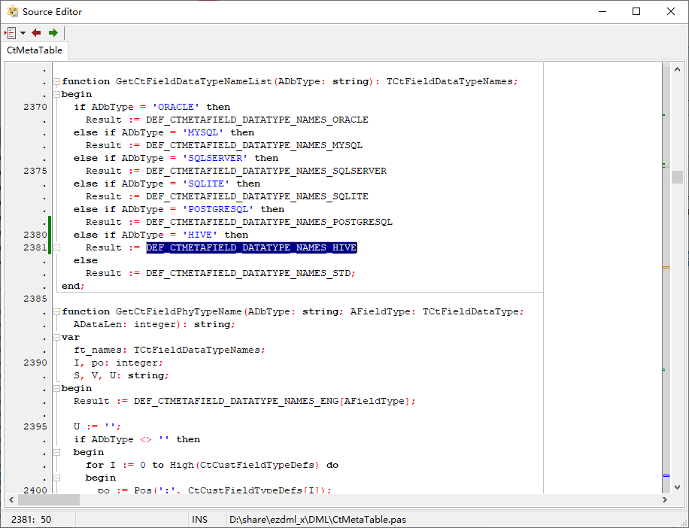689x528 pixels.
Task: Click the Source Editor application icon
Action: coord(13,11)
